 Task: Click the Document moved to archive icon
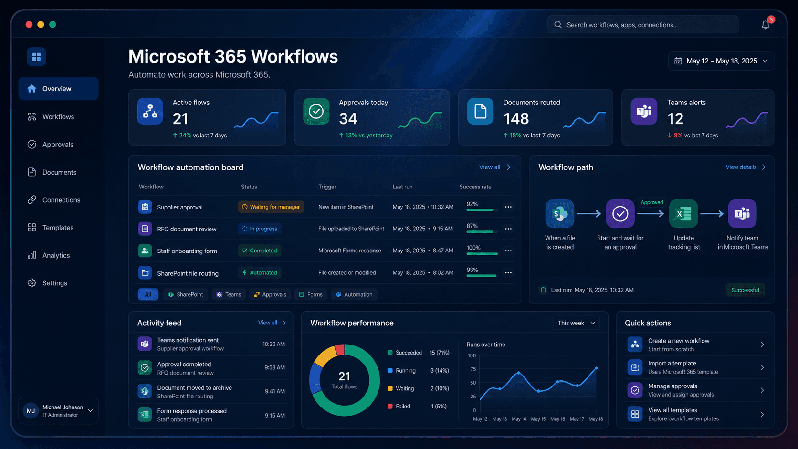click(x=145, y=391)
